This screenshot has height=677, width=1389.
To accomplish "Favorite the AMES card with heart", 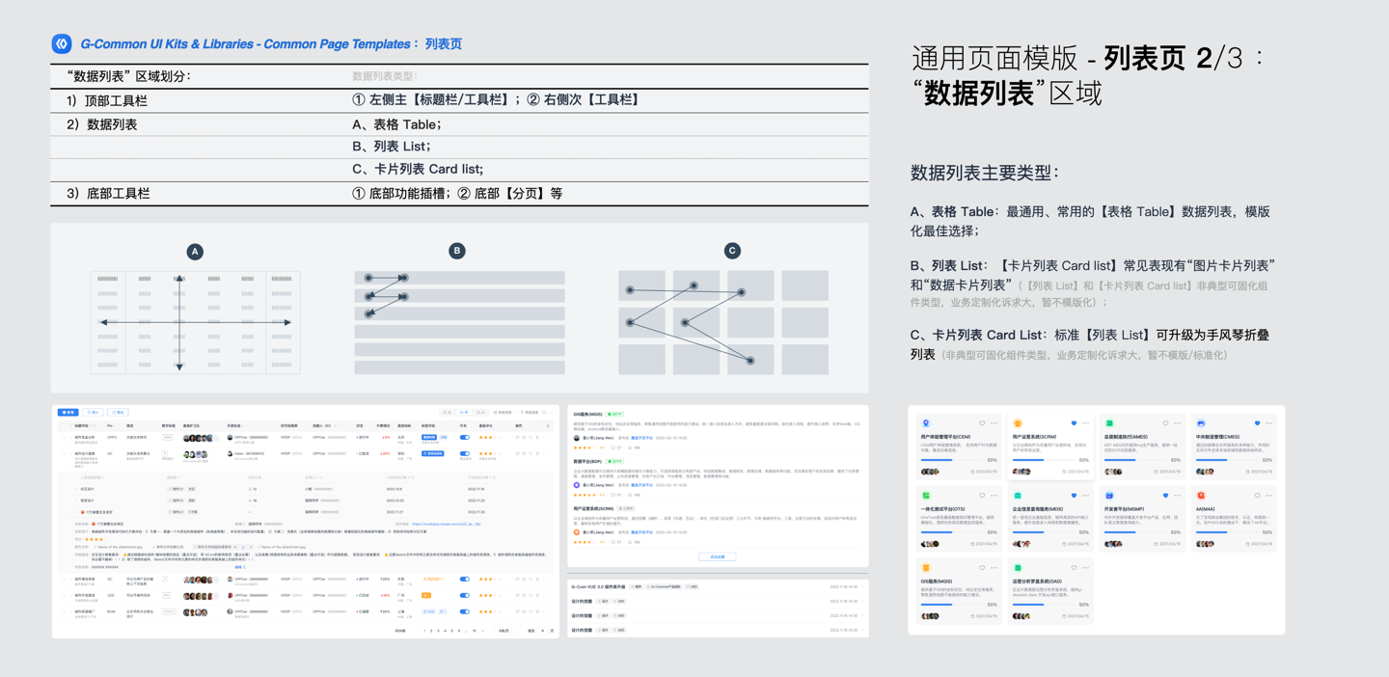I will 1165,423.
